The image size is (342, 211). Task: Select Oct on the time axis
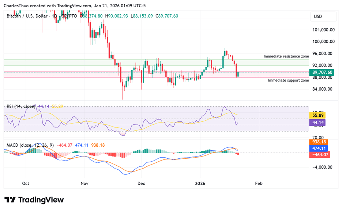pyautogui.click(x=25, y=184)
